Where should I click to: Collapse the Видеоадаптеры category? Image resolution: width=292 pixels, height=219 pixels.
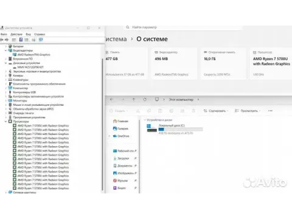click(x=6, y=50)
